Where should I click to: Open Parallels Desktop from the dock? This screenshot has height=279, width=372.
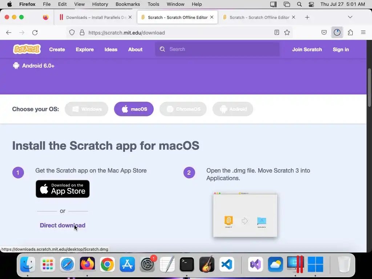296,264
